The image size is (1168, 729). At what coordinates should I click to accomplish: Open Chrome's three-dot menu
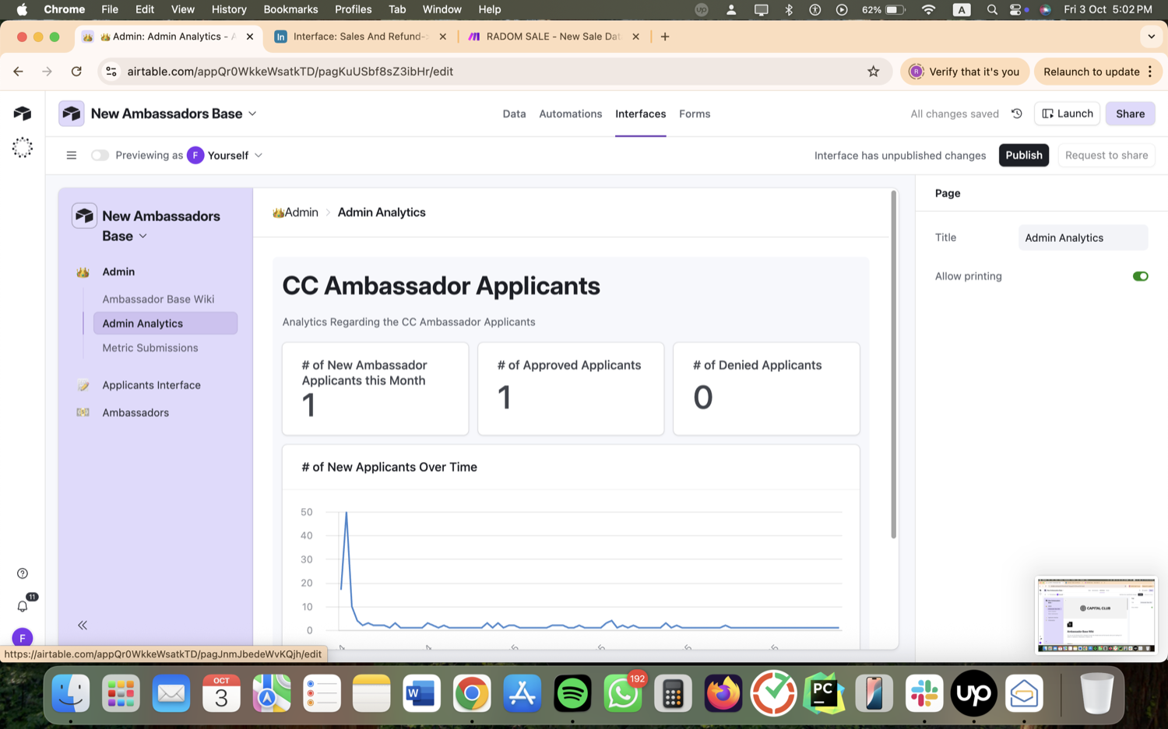[x=1150, y=72]
